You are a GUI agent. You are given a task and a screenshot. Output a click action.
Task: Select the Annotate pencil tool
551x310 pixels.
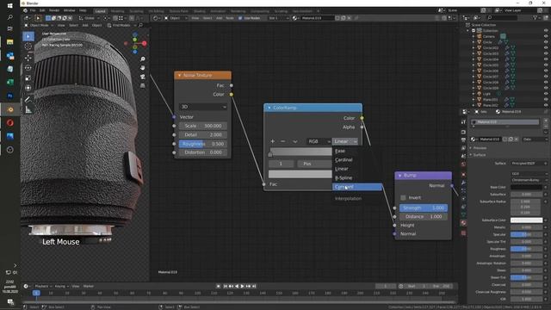[x=28, y=100]
